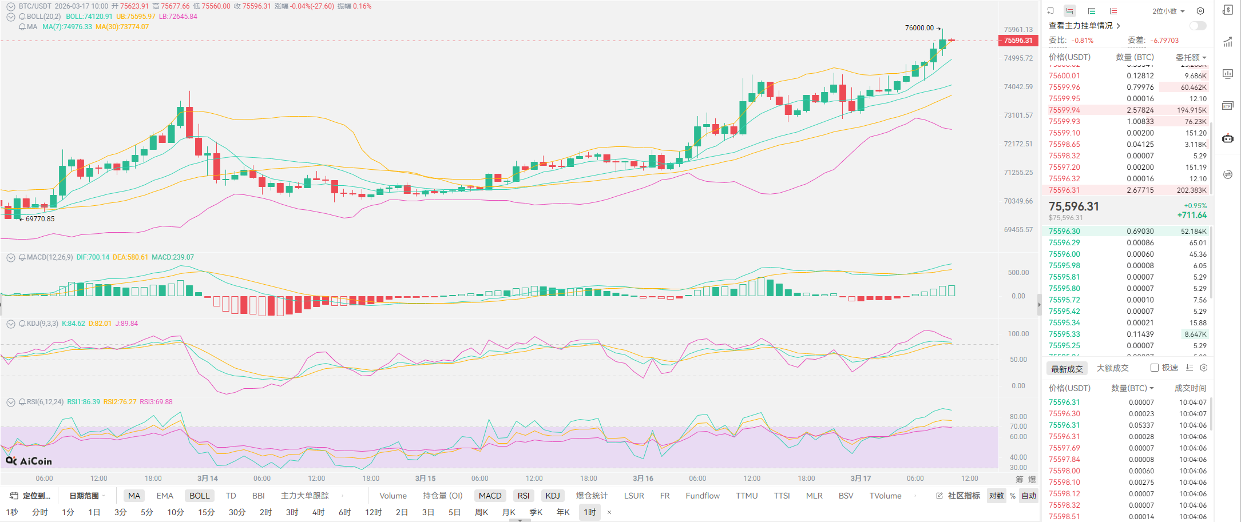The width and height of the screenshot is (1241, 522).
Task: Click the ETF icon in right sidebar
Action: click(1228, 106)
